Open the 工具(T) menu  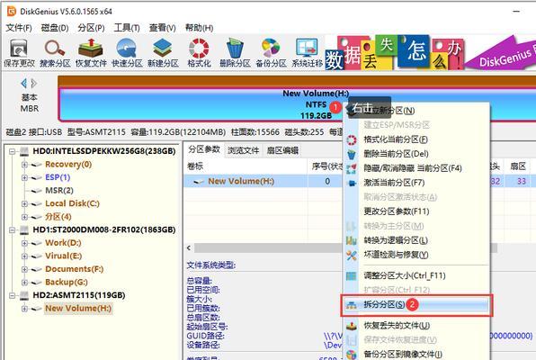coord(127,28)
